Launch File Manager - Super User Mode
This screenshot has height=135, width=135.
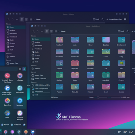[7, 90]
